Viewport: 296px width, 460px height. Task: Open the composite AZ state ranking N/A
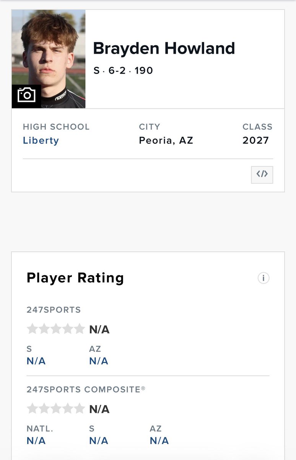[159, 441]
